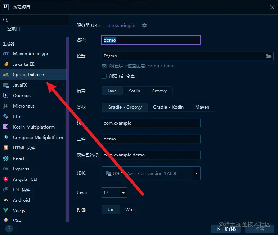Click the 名称 demo input field
The image size is (278, 235).
(151, 40)
